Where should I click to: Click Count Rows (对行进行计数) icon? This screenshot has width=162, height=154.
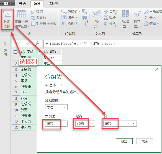click(33, 24)
